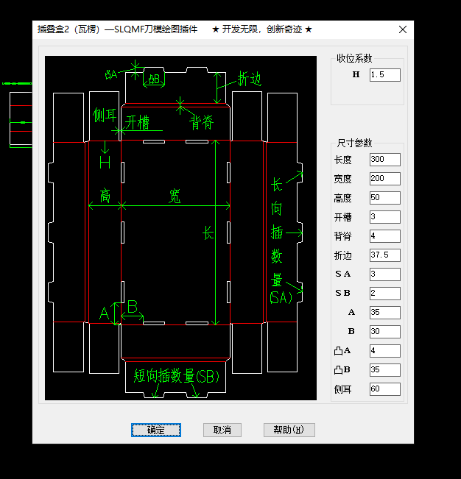Click the S A quantity input field
The height and width of the screenshot is (479, 461).
[x=384, y=274]
